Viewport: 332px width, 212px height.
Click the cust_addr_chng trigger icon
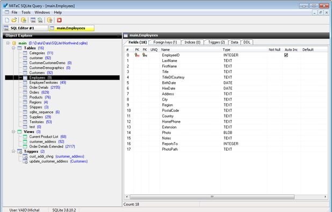click(25, 157)
